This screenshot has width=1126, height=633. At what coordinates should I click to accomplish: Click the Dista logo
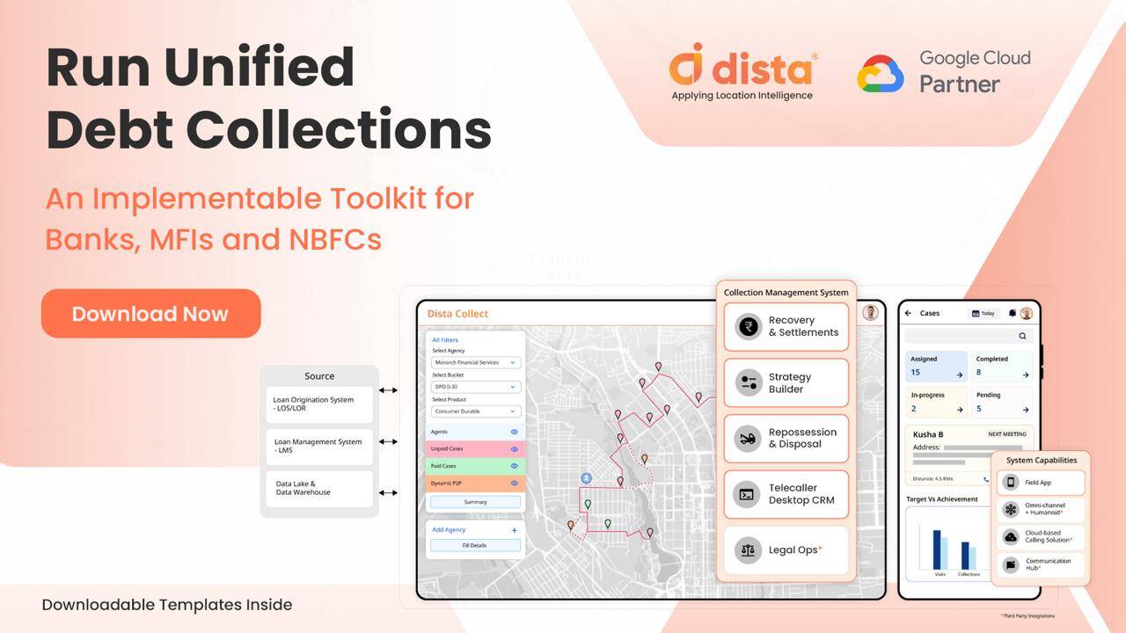[743, 71]
